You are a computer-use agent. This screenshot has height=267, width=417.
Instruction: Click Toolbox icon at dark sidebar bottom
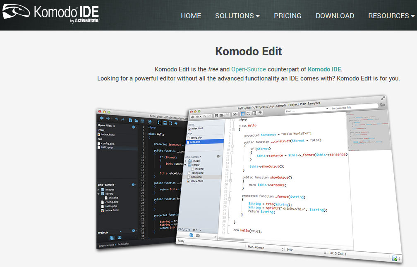point(120,238)
